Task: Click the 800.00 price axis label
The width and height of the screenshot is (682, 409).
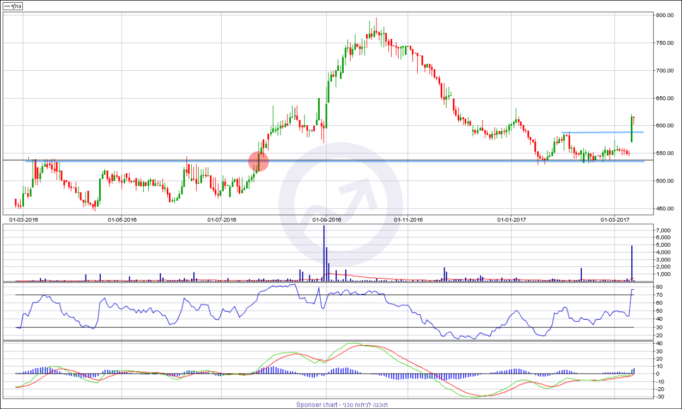Action: coord(665,15)
